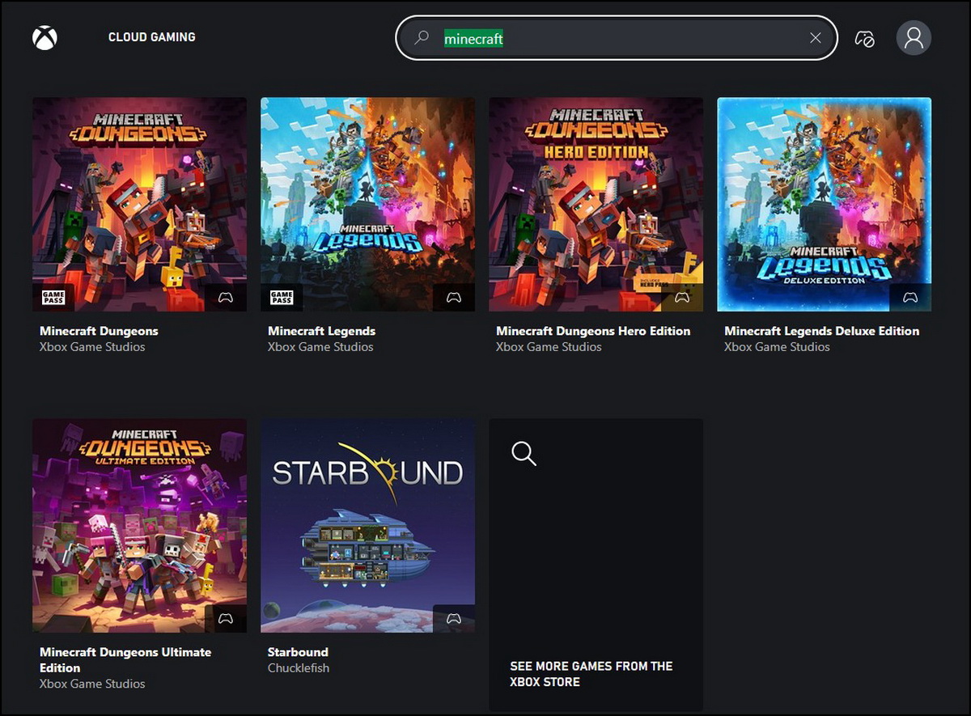Open the Minecraft Dungeons Ultimate Edition cover
971x716 pixels.
tap(139, 526)
